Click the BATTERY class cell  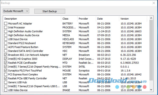point(67,24)
